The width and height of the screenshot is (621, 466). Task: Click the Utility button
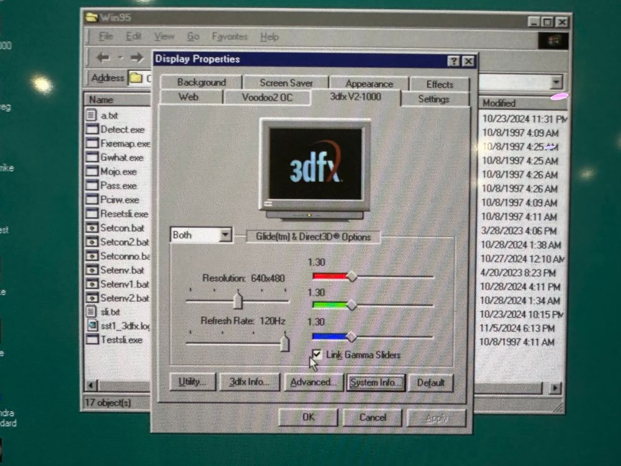pos(192,381)
